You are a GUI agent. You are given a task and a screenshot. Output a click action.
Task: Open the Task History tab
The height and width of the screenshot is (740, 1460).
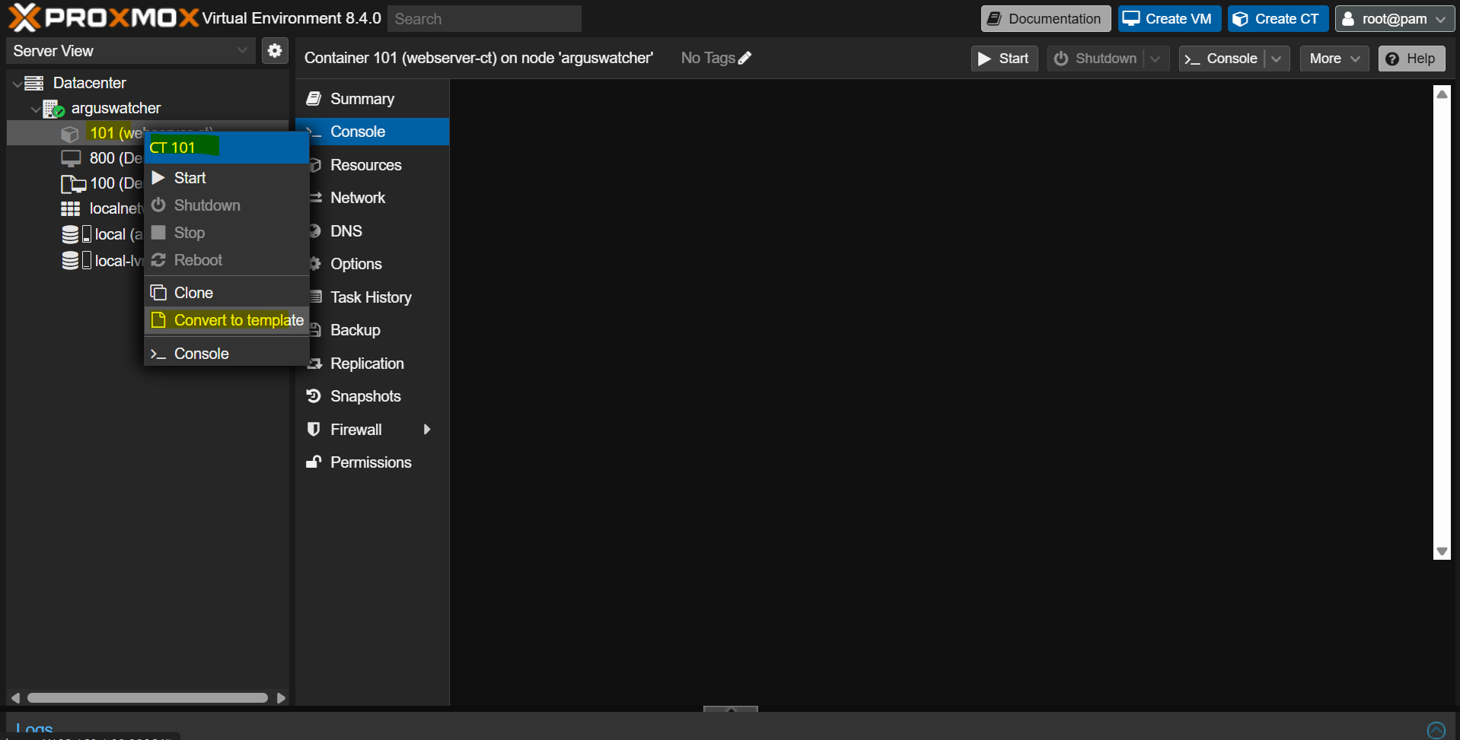coord(372,297)
